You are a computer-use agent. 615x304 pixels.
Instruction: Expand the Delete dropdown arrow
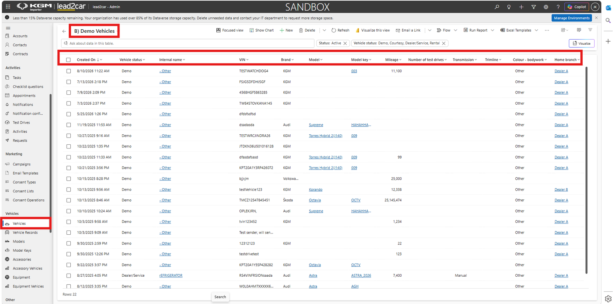point(324,30)
